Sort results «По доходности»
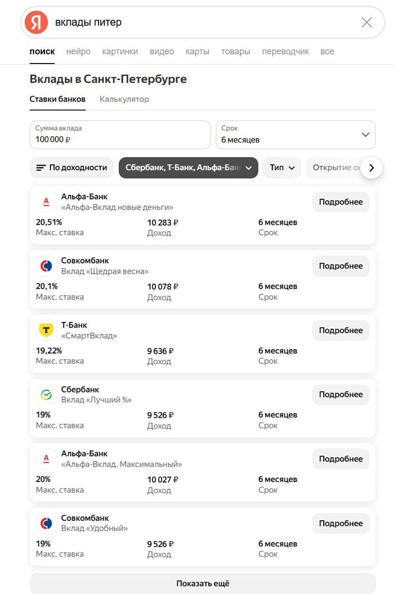The width and height of the screenshot is (394, 594). tap(71, 168)
